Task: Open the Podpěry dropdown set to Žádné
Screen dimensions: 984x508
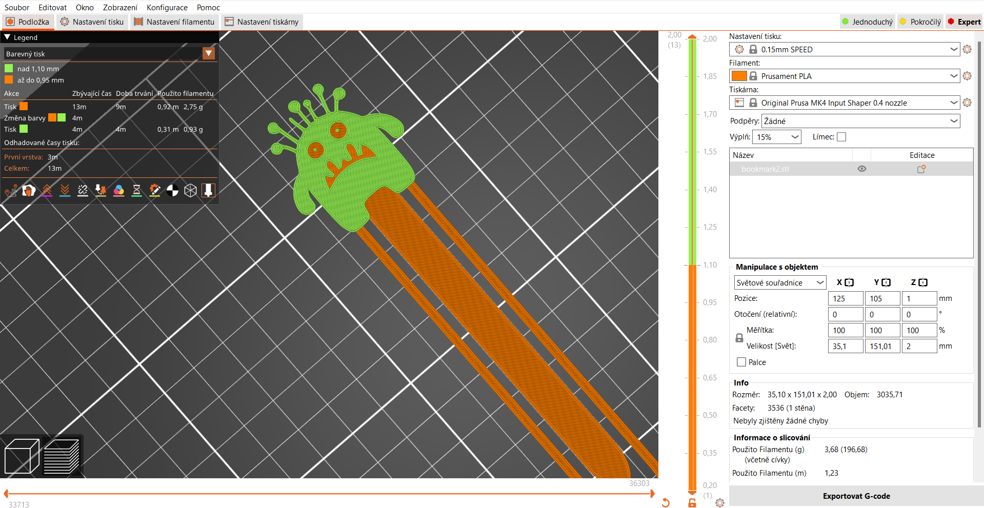Action: tap(860, 121)
